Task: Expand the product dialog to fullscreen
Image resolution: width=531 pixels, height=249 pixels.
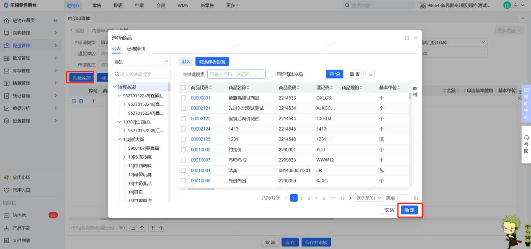Action: (x=407, y=38)
